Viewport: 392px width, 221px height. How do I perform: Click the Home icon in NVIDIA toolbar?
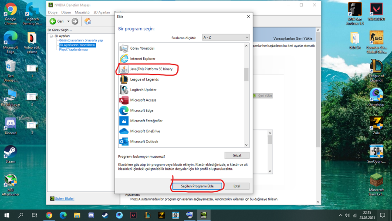tap(88, 21)
